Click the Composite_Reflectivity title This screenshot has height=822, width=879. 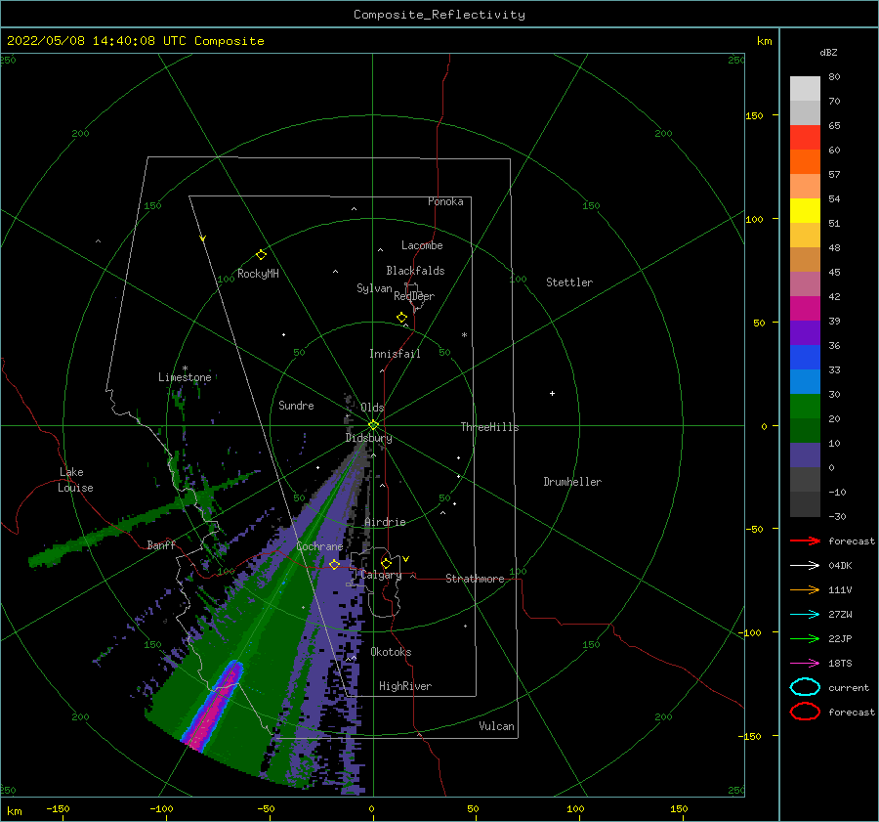tap(439, 15)
